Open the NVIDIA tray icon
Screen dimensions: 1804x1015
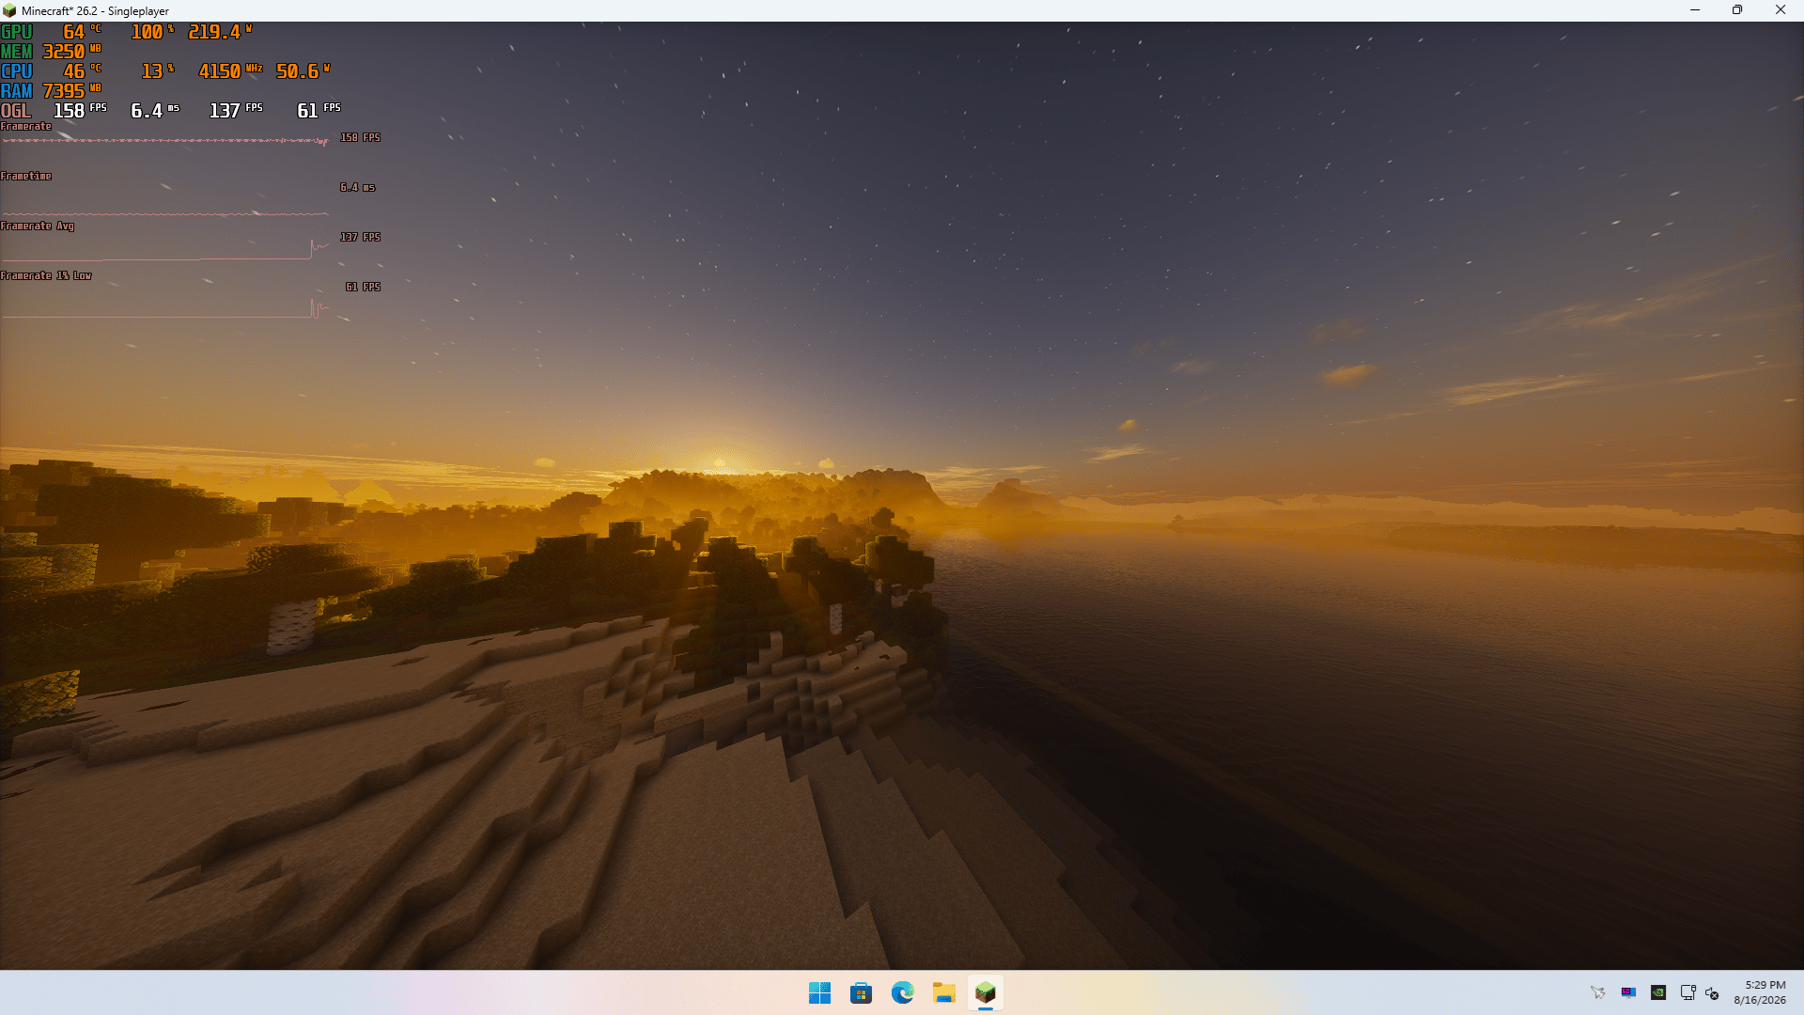[x=1658, y=992]
